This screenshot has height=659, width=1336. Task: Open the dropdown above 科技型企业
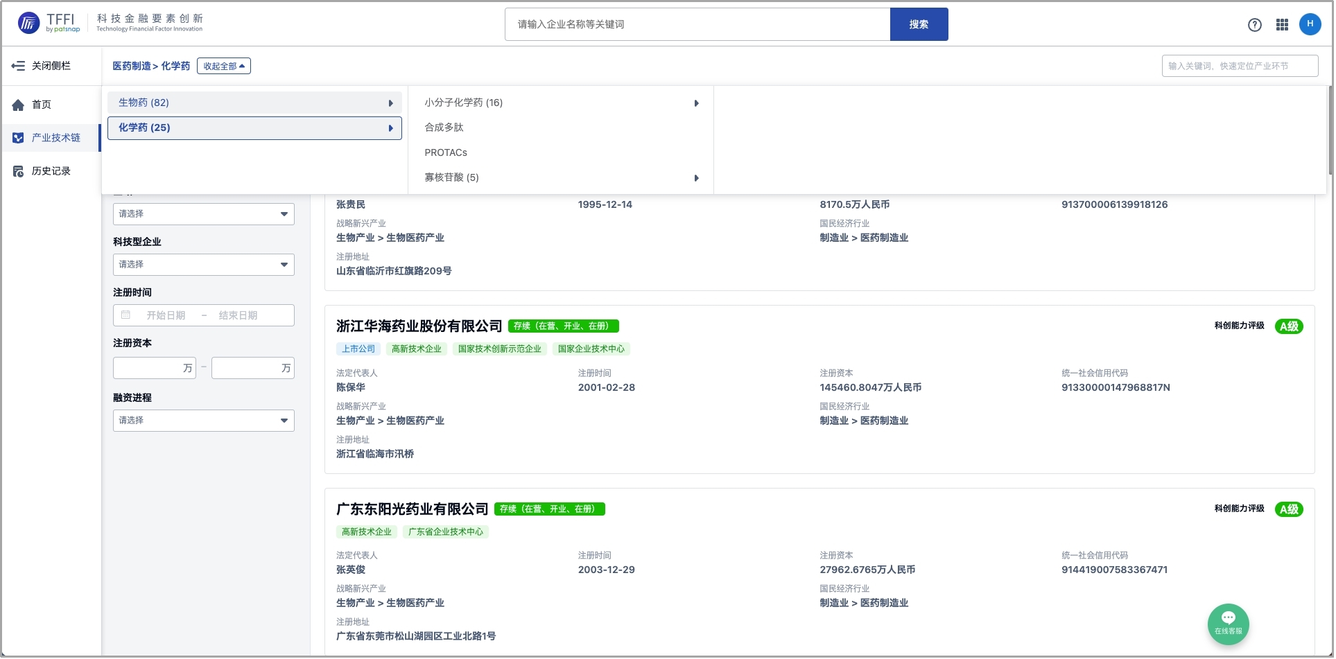(204, 214)
